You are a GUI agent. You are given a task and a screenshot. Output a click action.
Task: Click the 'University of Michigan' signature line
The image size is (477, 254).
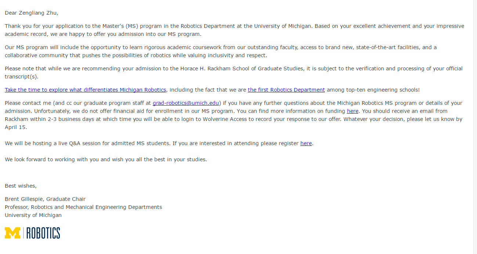tap(33, 215)
